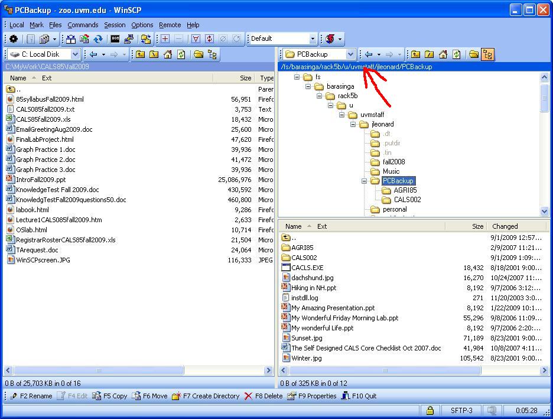Click the F6 Move button

pyautogui.click(x=149, y=396)
